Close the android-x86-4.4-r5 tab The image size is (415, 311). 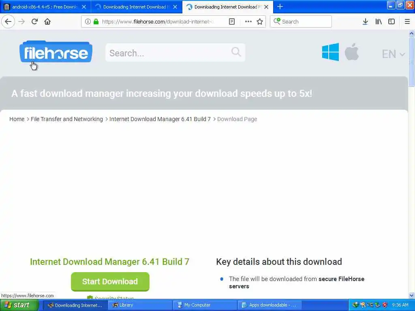click(x=84, y=7)
